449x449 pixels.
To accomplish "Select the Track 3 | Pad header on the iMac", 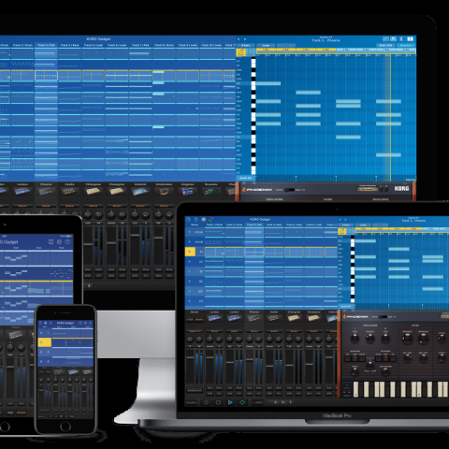I will [x=46, y=45].
